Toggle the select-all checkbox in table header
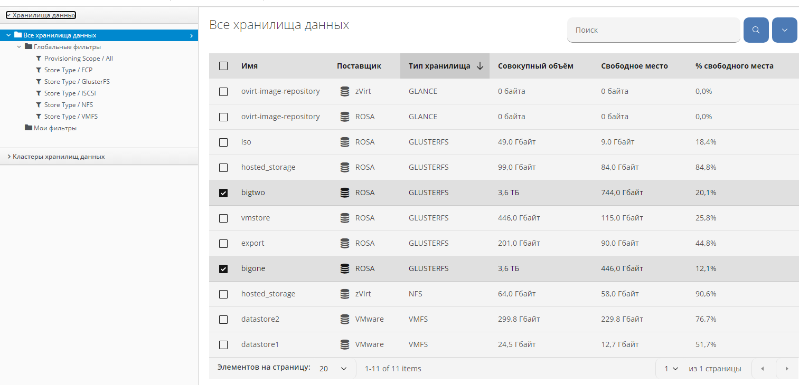Viewport: 799px width, 385px height. pyautogui.click(x=223, y=66)
